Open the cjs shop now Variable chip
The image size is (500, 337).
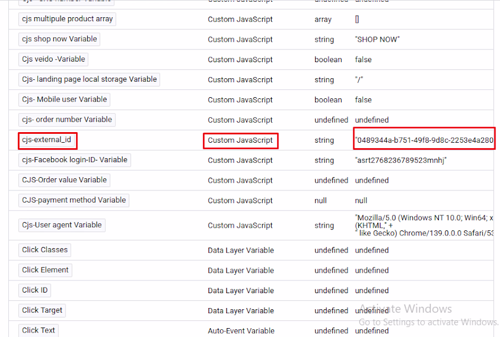pos(59,39)
